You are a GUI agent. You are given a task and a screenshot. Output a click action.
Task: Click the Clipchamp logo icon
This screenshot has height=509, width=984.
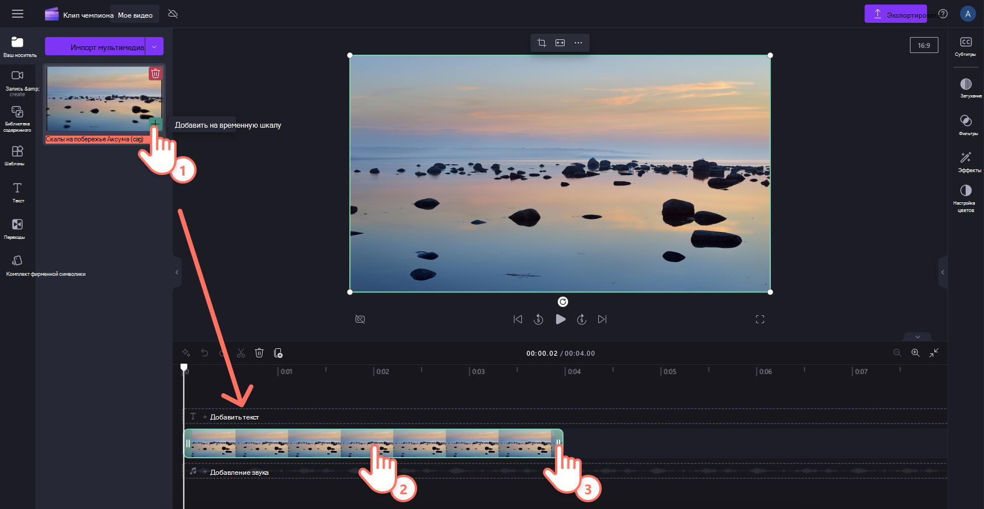point(52,14)
